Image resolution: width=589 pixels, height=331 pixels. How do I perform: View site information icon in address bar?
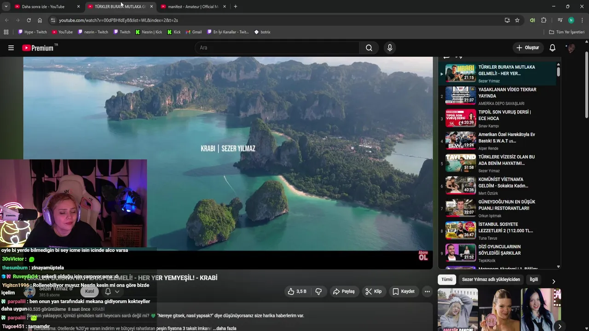(53, 20)
